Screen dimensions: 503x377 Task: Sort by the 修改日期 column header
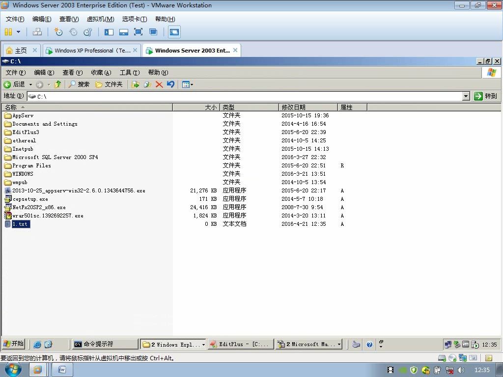click(x=308, y=107)
